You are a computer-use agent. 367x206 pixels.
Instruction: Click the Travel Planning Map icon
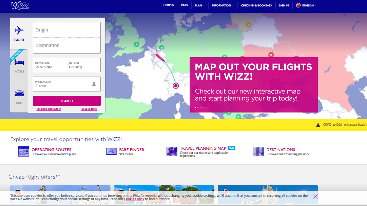coord(172,151)
